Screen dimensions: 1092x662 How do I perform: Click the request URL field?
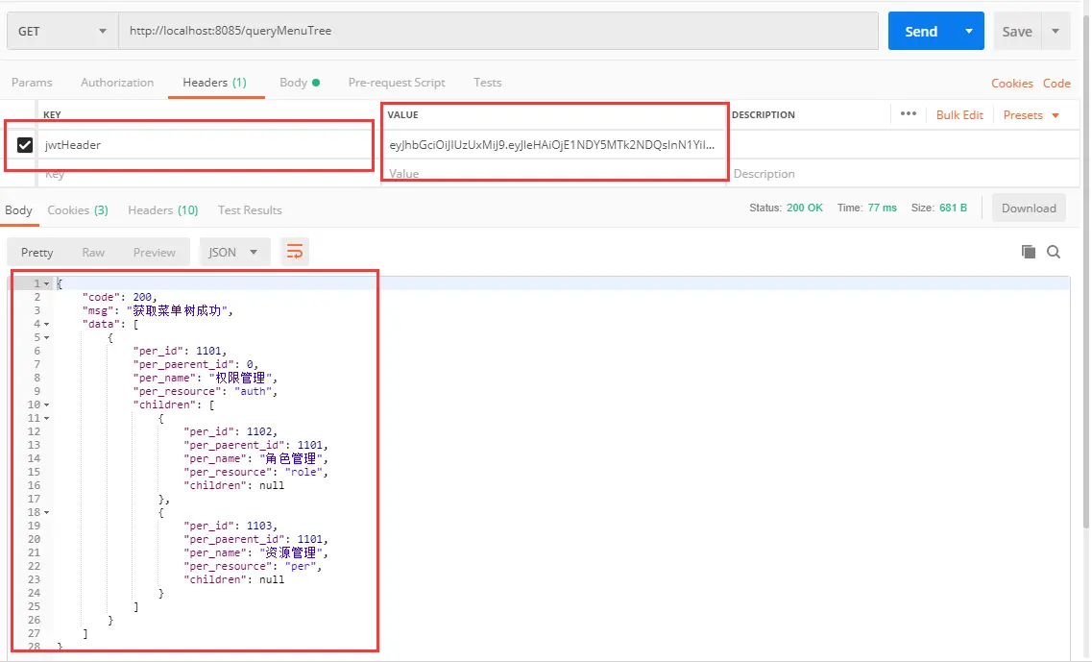497,32
